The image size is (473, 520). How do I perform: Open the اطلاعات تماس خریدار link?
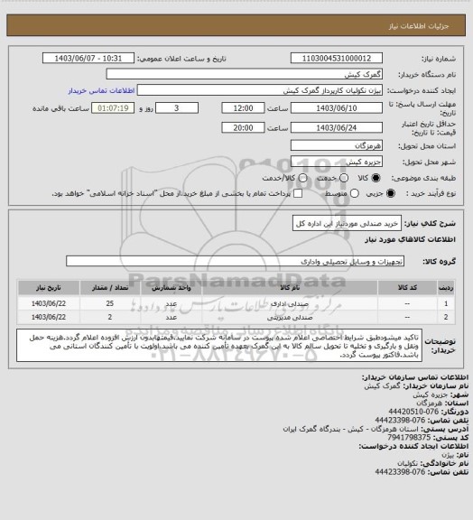click(101, 90)
